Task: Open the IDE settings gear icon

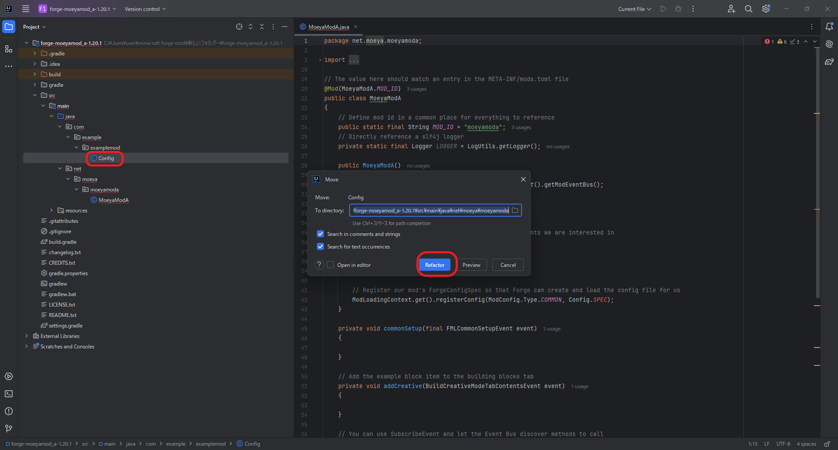Action: [x=766, y=9]
